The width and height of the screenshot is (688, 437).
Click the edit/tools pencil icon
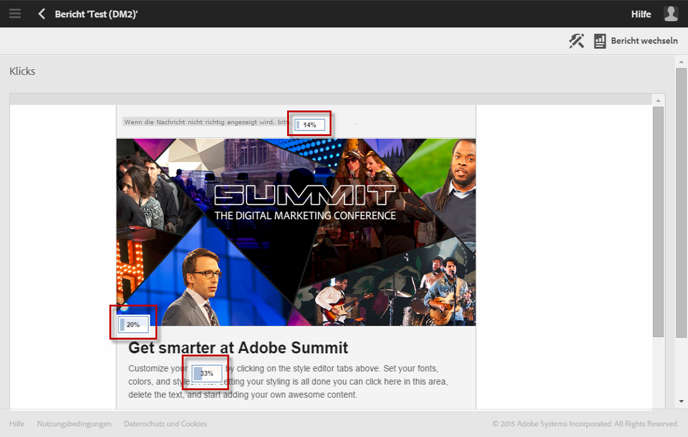point(577,41)
